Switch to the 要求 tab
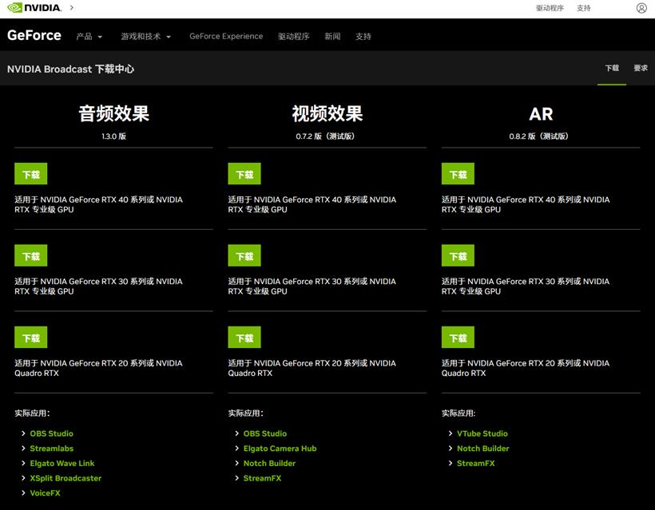This screenshot has height=510, width=655. (641, 68)
